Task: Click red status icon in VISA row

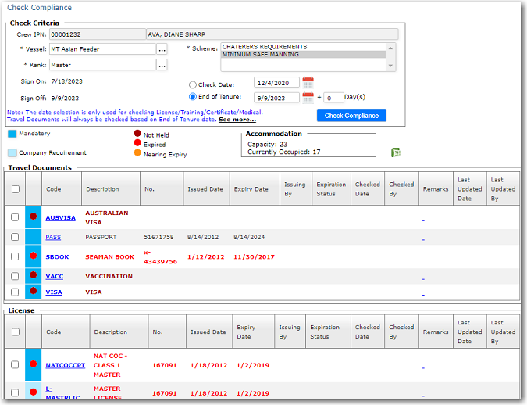Action: 34,292
